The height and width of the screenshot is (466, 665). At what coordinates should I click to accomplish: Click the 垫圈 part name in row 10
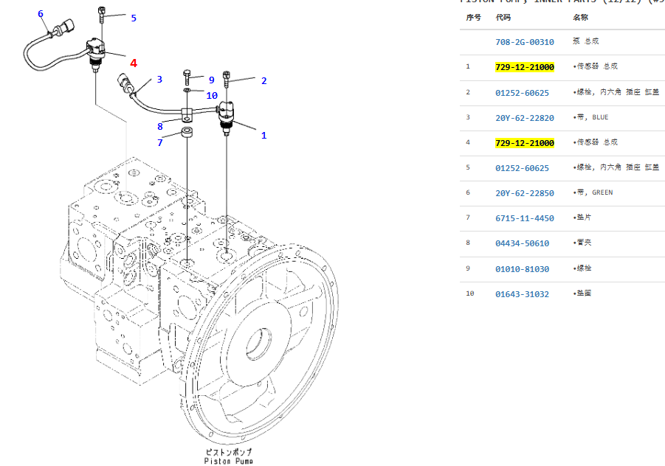coord(582,293)
